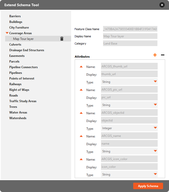The height and width of the screenshot is (192, 169).
Task: Click the Apply Schema button
Action: (x=148, y=186)
